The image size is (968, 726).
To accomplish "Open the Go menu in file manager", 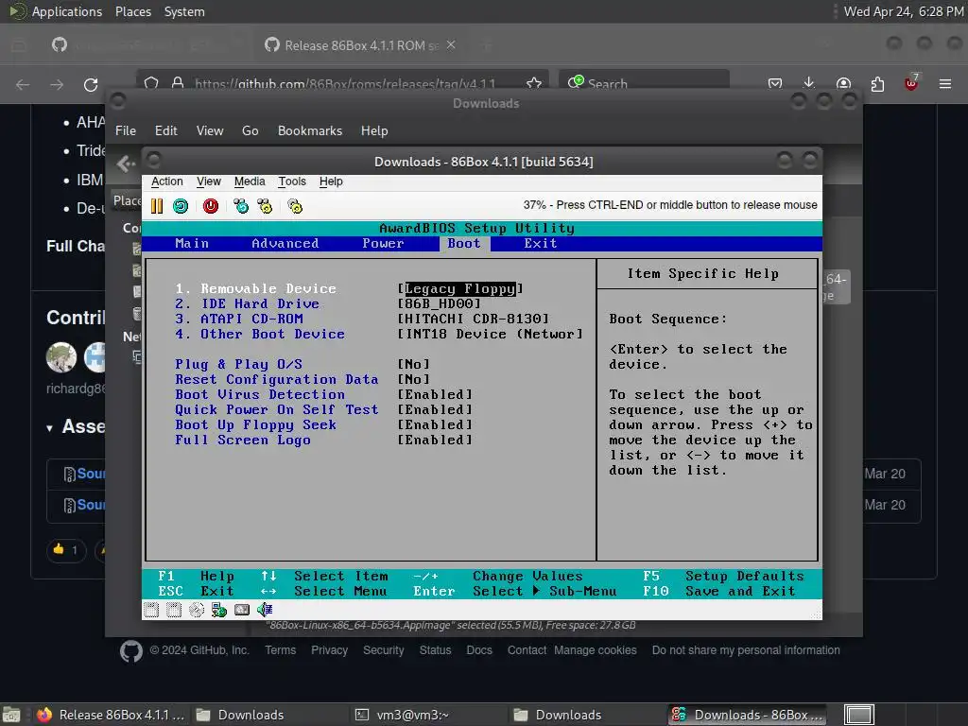I will click(x=250, y=130).
